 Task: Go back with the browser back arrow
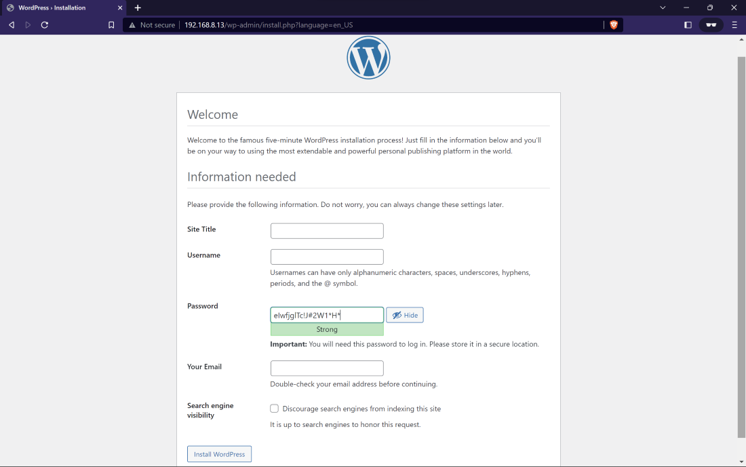pyautogui.click(x=12, y=24)
